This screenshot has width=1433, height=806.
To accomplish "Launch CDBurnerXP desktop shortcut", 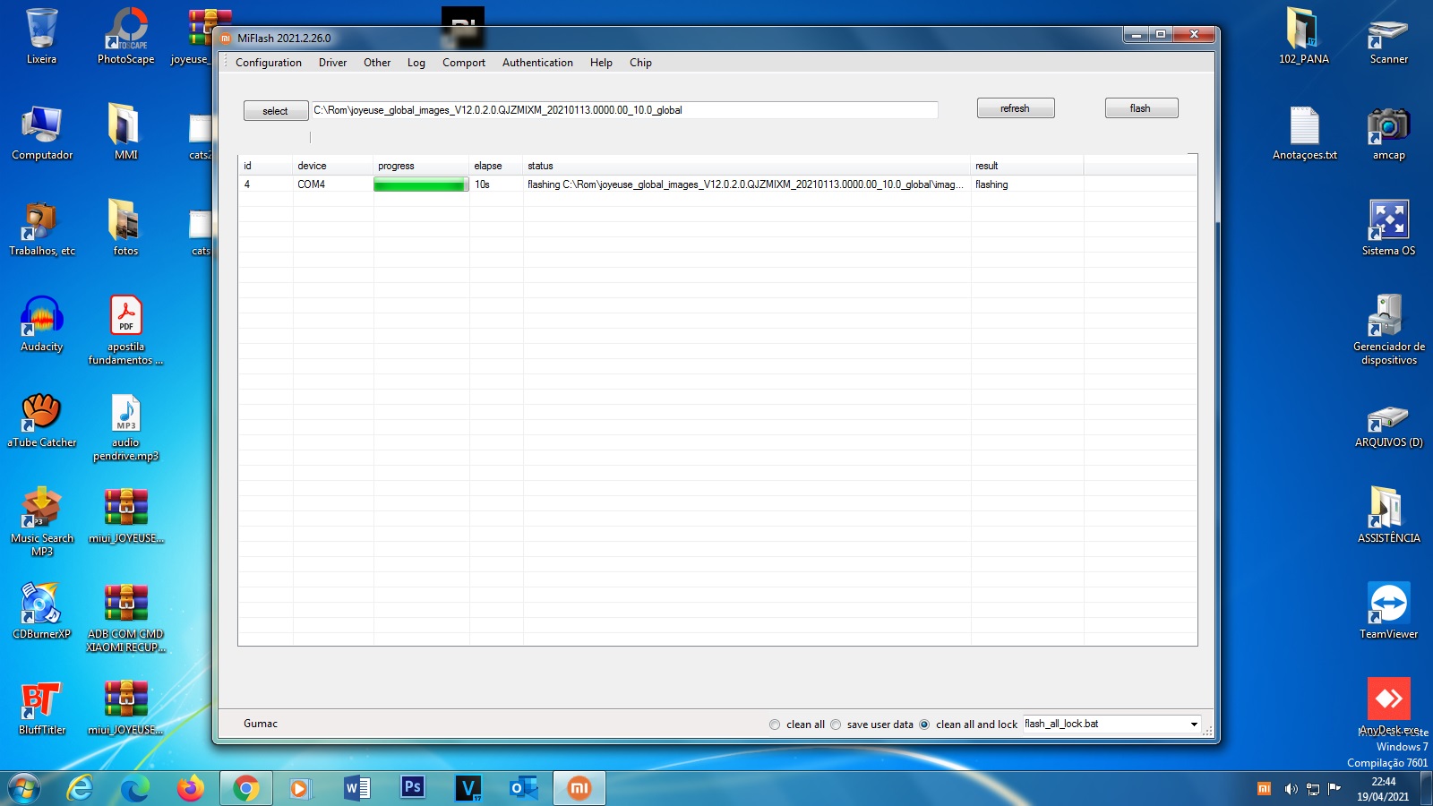I will (x=41, y=611).
